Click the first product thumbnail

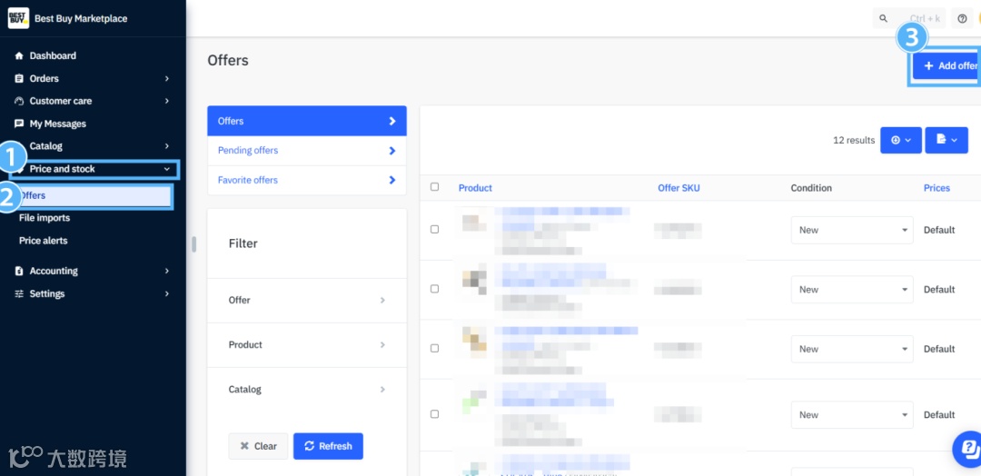click(x=475, y=223)
